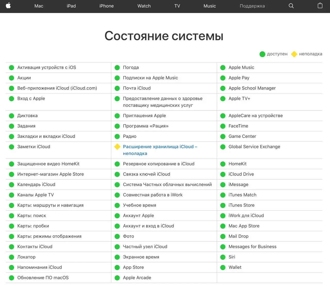Screen dimensions: 330x286
Task: Click the Приглашения Apple entry
Action: 144,116
